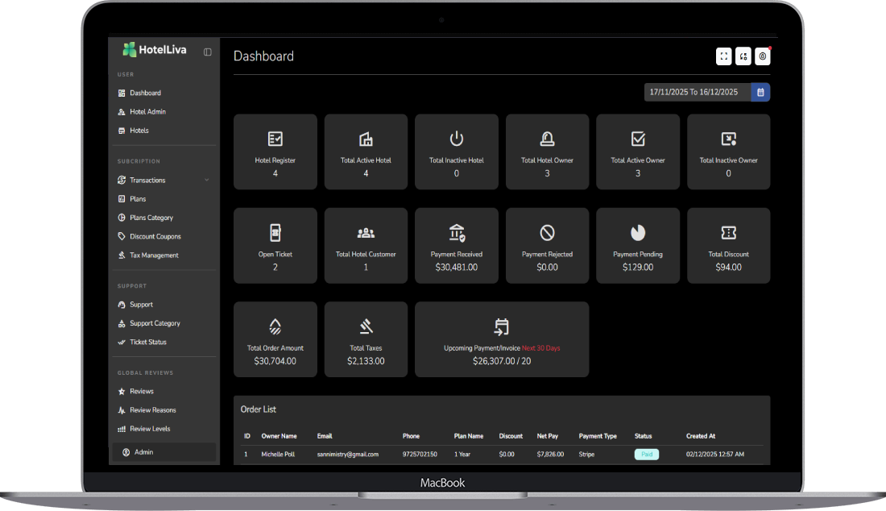Click the Hotel Register checklist icon
Viewport: 886px width, 511px height.
click(275, 139)
